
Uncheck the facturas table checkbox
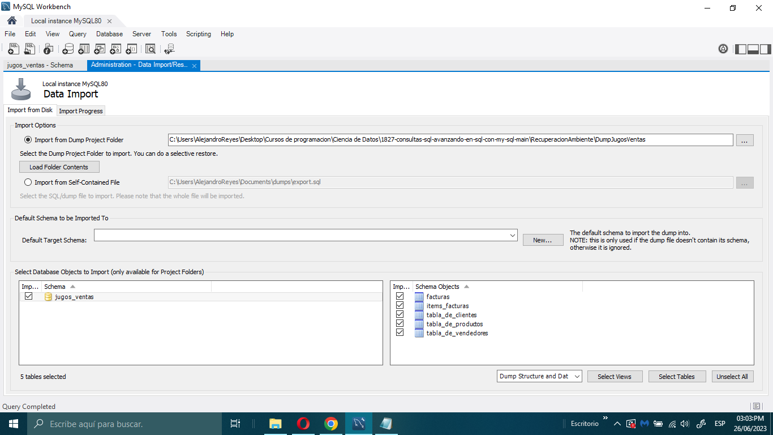(400, 296)
